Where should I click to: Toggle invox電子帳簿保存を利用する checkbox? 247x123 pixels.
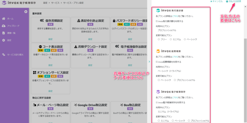[156, 102]
